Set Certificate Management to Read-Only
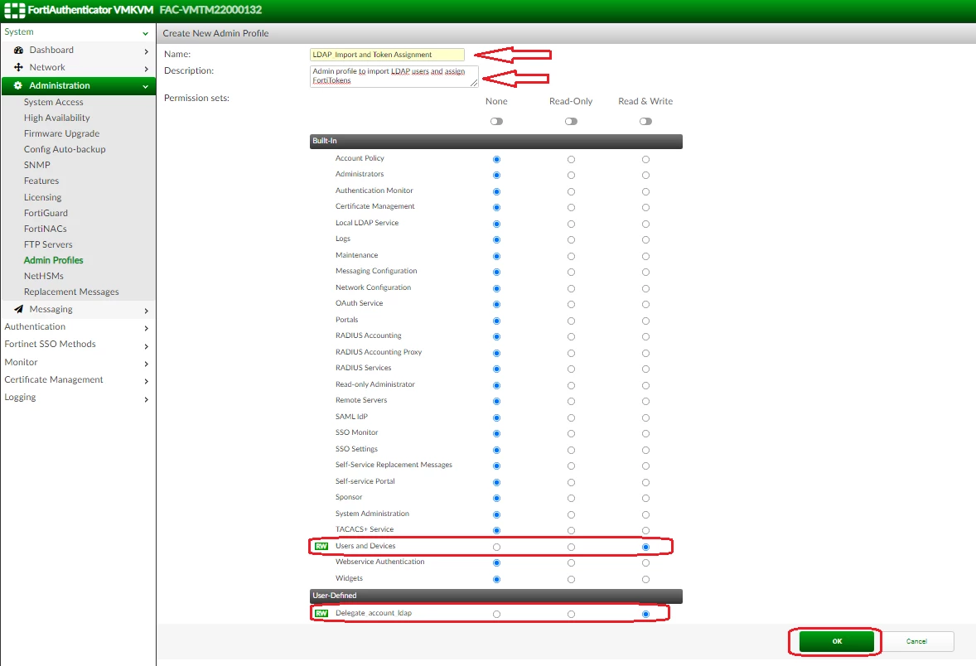Image resolution: width=976 pixels, height=666 pixels. pos(571,207)
